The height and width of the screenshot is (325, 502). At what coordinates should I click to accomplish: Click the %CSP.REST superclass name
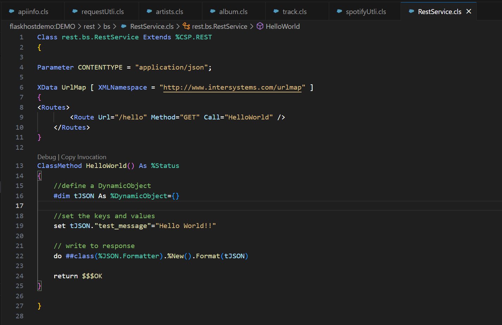coord(194,37)
